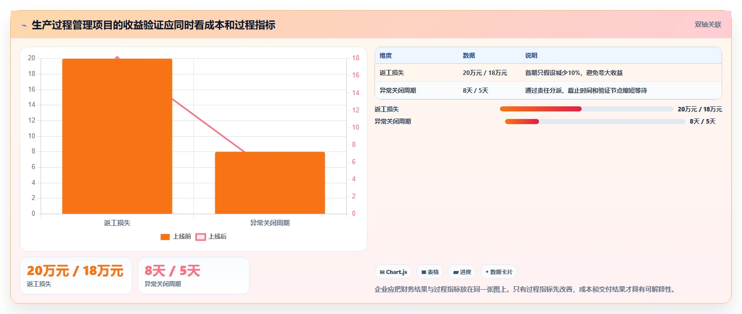Screen dimensions: 742x314
Task: Click the left axis value 20
Action: click(31, 58)
